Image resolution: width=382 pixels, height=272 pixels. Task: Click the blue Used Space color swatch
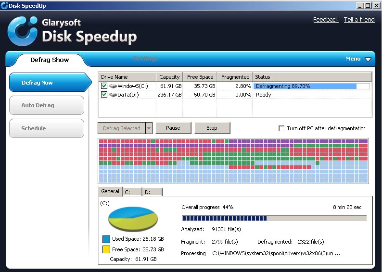point(106,239)
